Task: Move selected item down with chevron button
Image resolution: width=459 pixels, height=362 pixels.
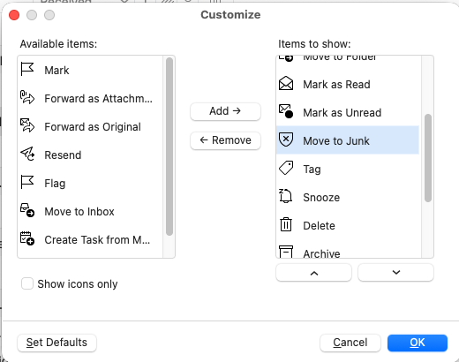Action: tap(395, 273)
